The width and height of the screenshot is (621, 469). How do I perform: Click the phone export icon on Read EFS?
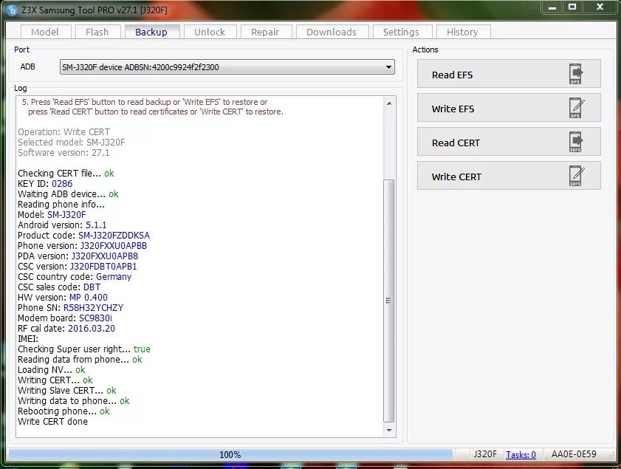576,74
